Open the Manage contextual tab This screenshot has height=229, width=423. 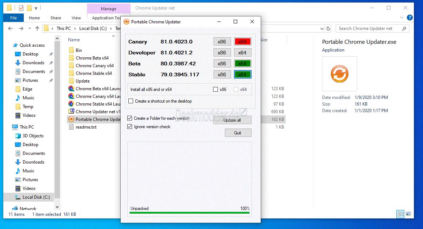[109, 9]
